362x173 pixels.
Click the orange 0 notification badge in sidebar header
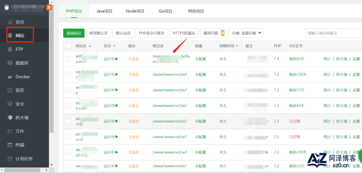tap(49, 7)
